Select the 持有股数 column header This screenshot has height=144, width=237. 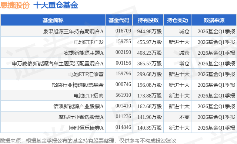(148, 20)
